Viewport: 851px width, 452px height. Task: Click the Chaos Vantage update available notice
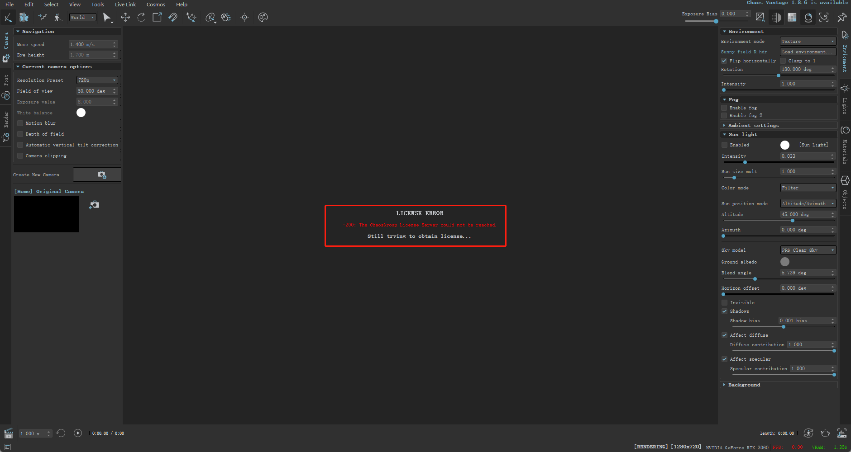pos(797,3)
